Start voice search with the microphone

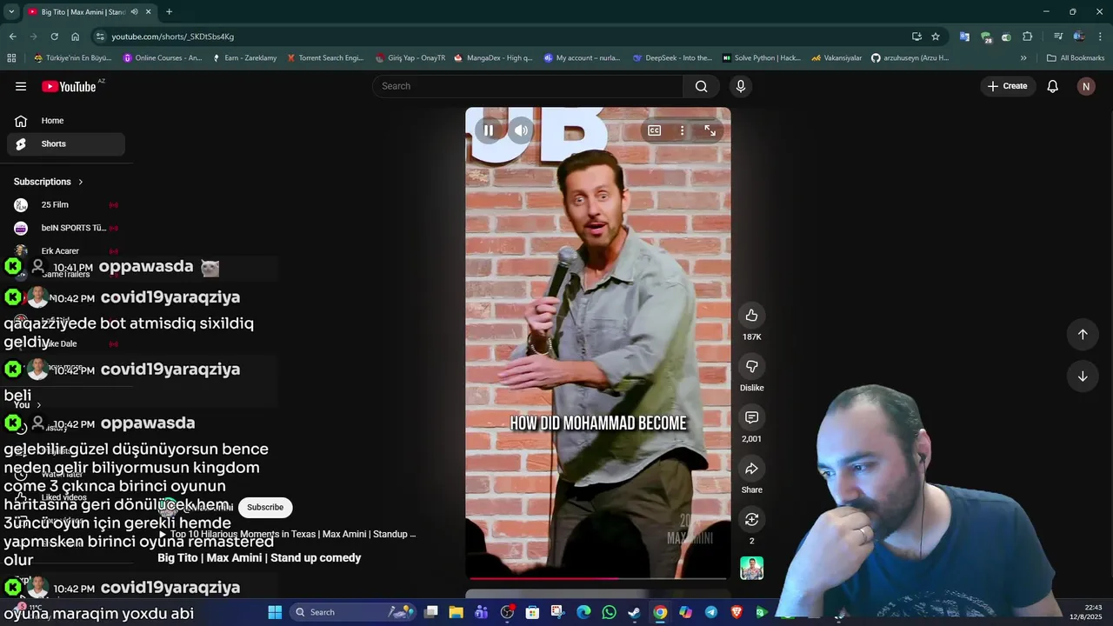(x=741, y=86)
